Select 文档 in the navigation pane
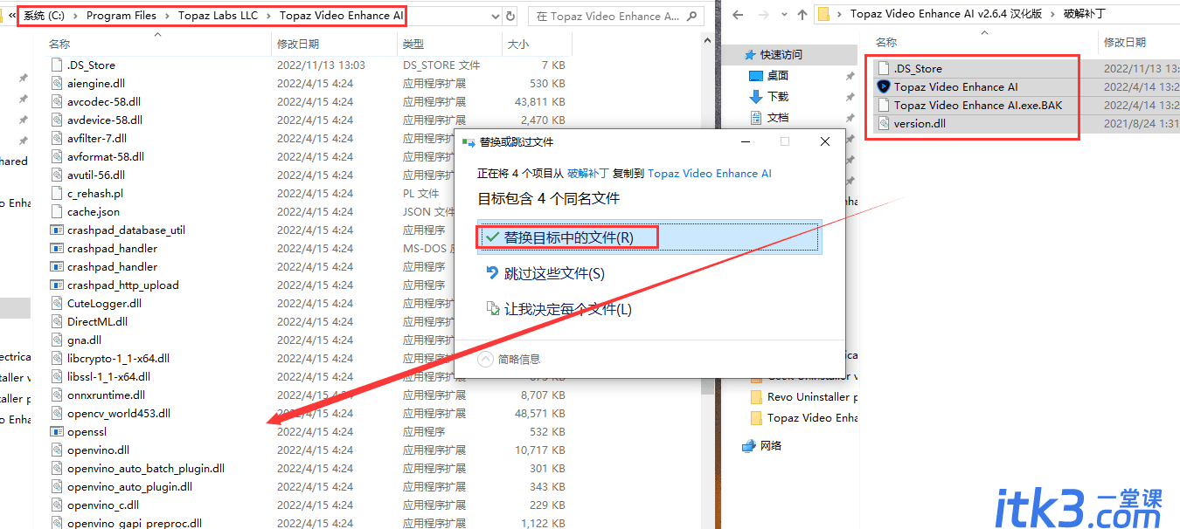Screen dimensions: 1180x529 [778, 117]
